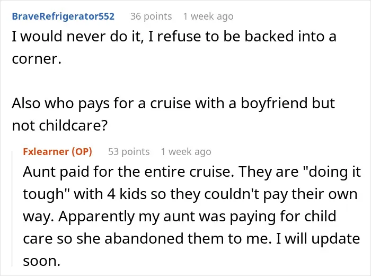Click the final word 'soon.' in the reply
371x276 pixels.
pyautogui.click(x=42, y=261)
